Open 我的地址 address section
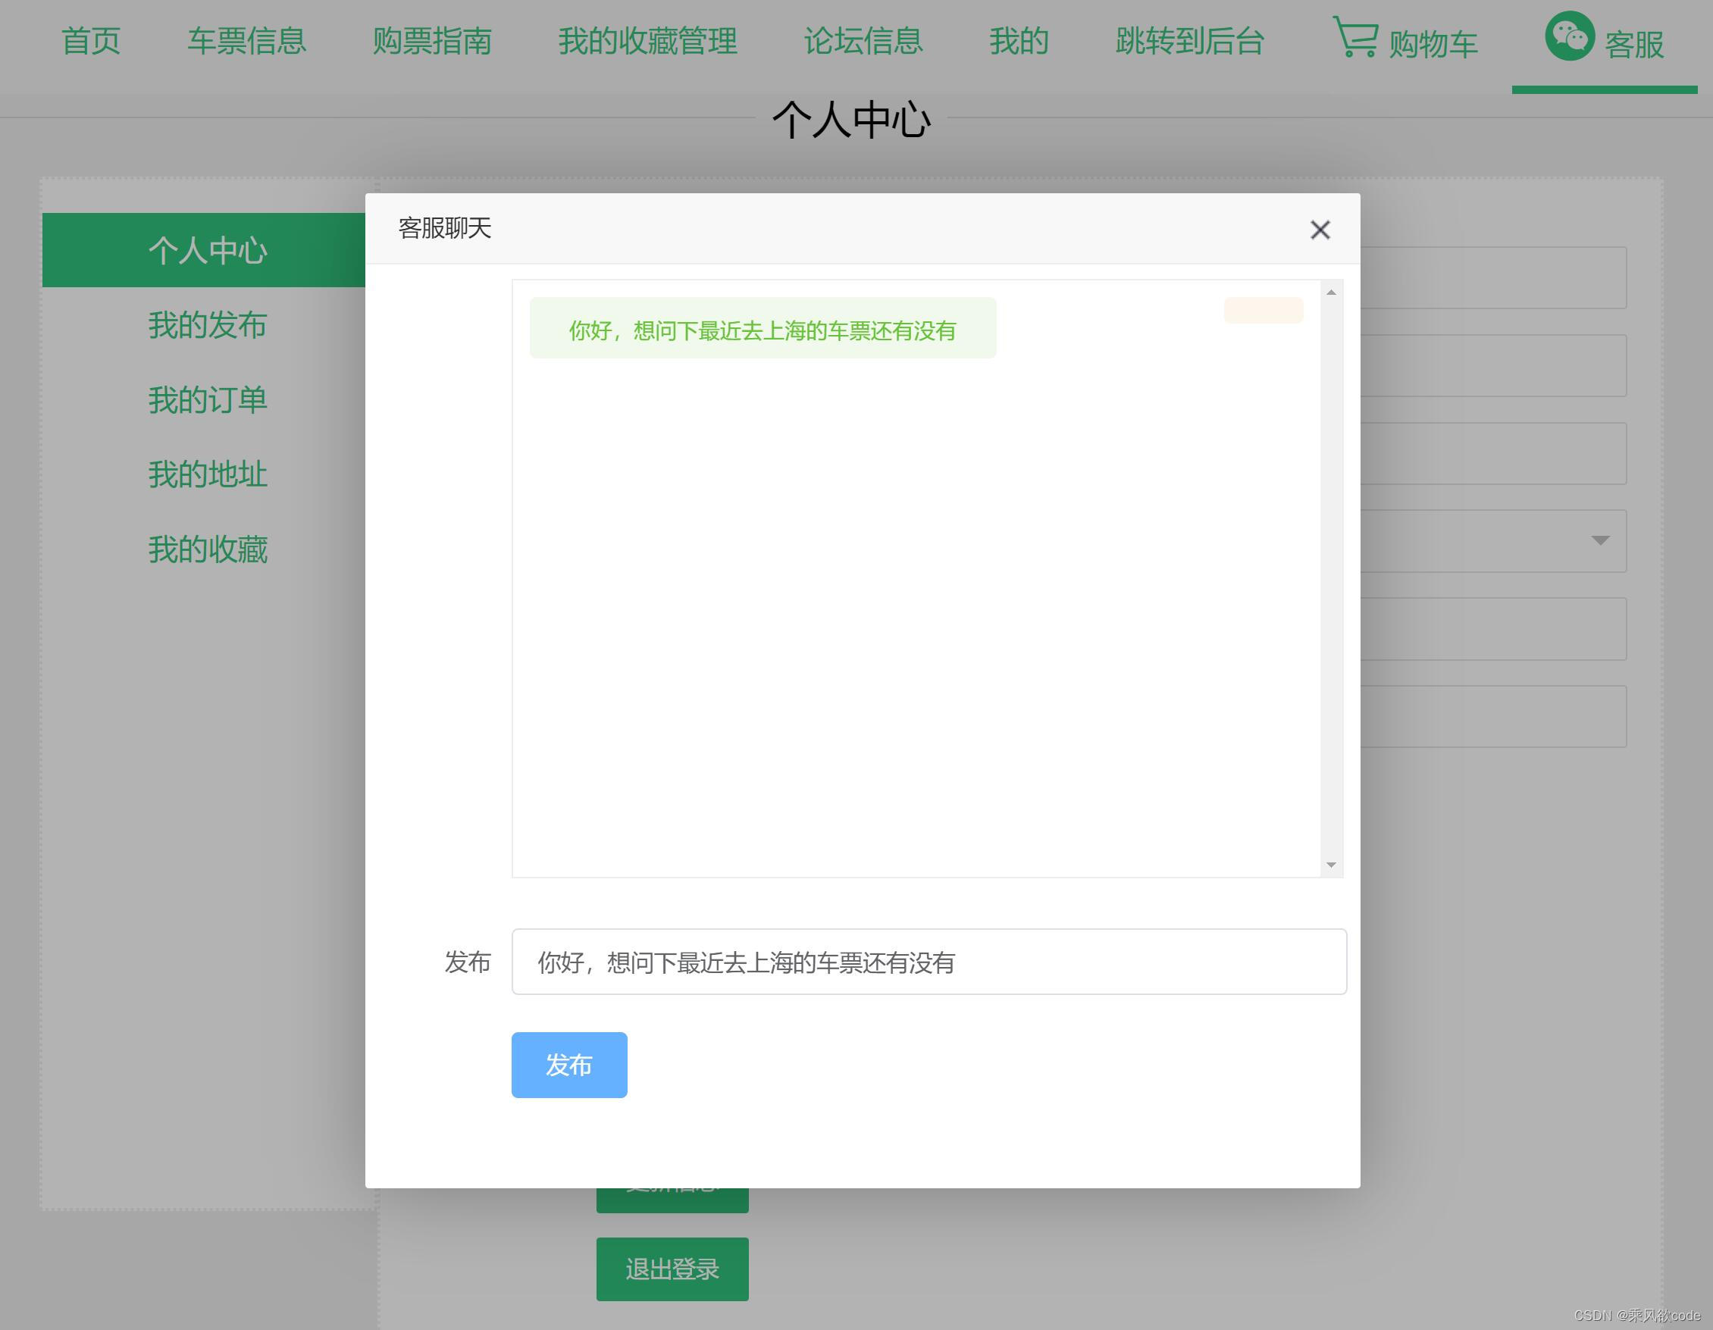Image resolution: width=1713 pixels, height=1330 pixels. tap(208, 474)
